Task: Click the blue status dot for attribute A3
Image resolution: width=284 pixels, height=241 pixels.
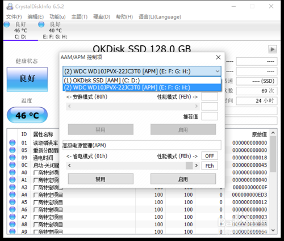Action: tap(12, 187)
